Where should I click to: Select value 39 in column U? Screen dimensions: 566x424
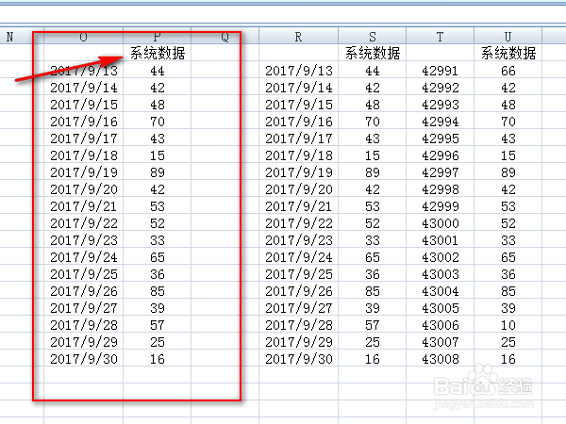[x=508, y=308]
